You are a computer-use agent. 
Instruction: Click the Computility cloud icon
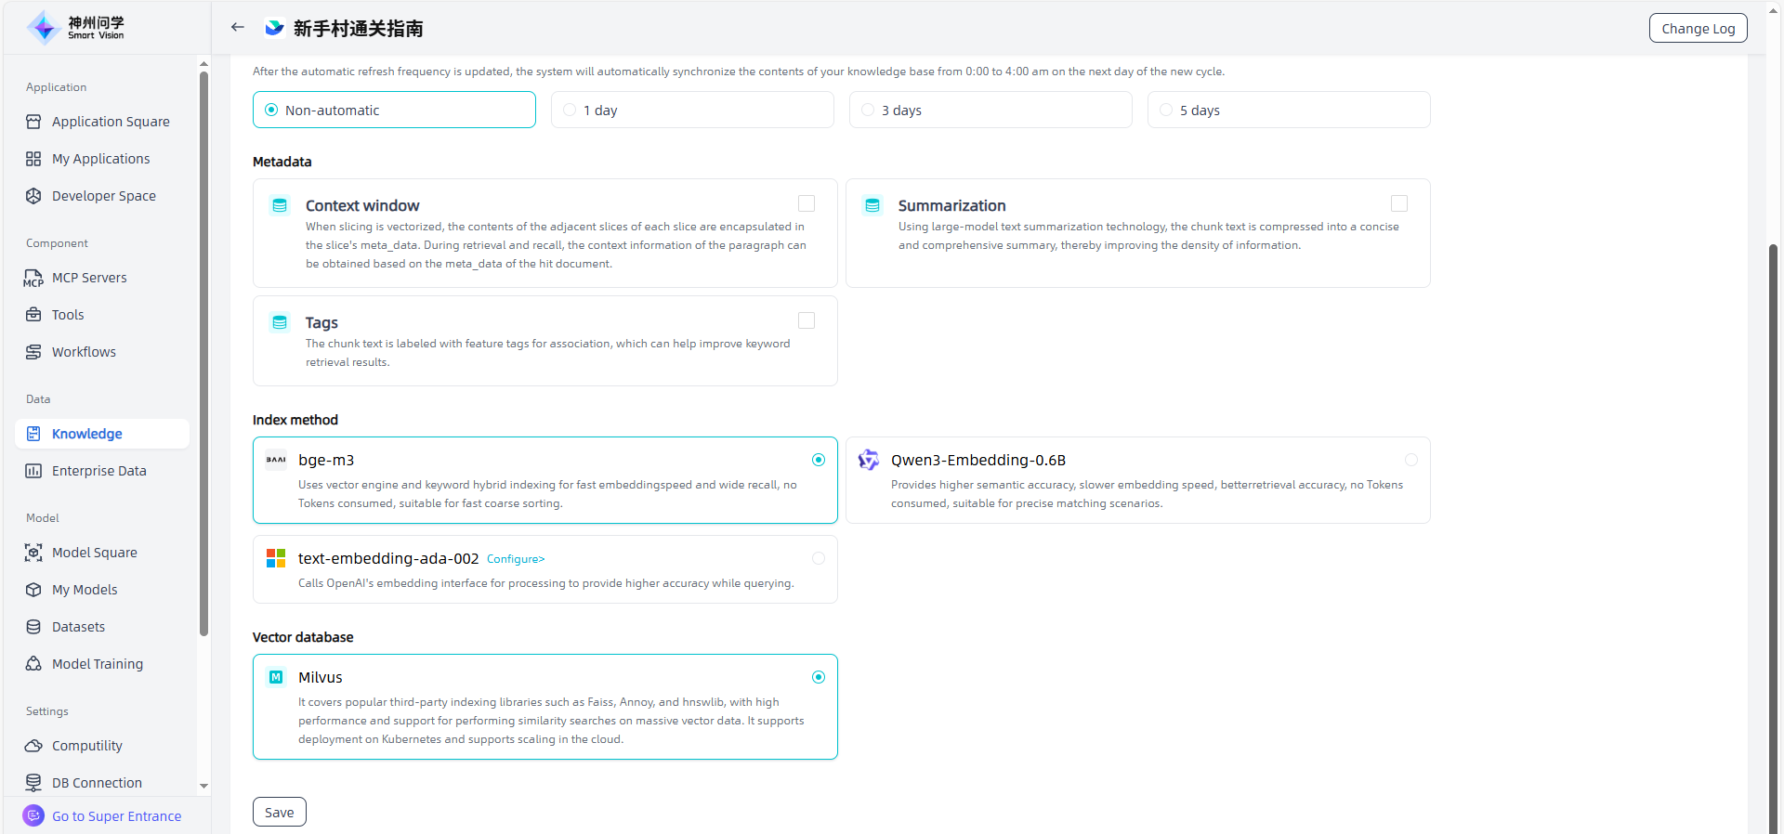(x=33, y=746)
